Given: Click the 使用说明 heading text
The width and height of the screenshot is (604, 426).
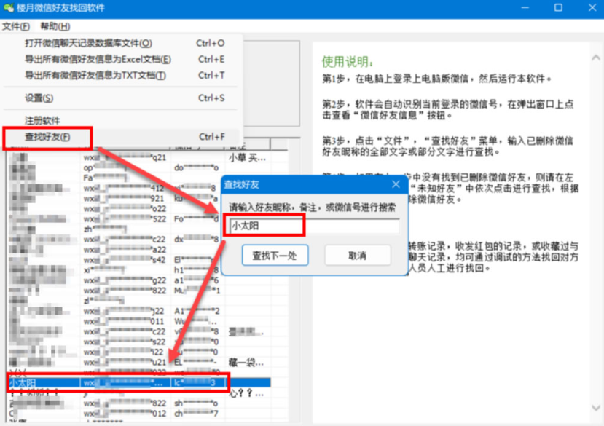Looking at the screenshot, I should pos(347,62).
